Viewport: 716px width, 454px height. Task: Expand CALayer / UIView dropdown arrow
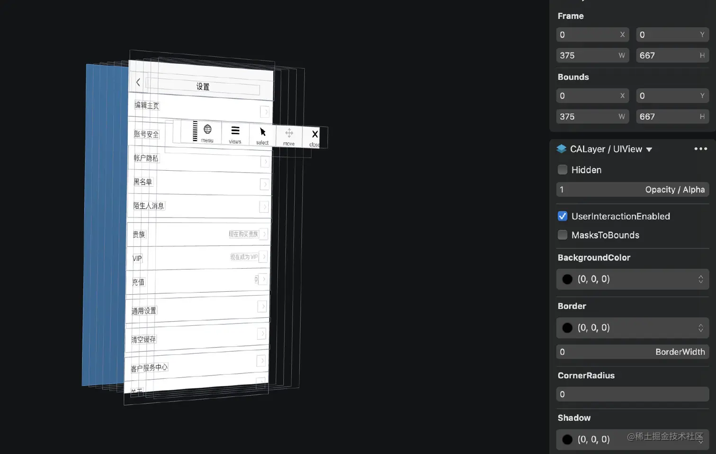[649, 149]
